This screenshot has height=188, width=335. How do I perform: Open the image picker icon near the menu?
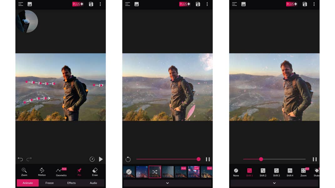pyautogui.click(x=30, y=4)
